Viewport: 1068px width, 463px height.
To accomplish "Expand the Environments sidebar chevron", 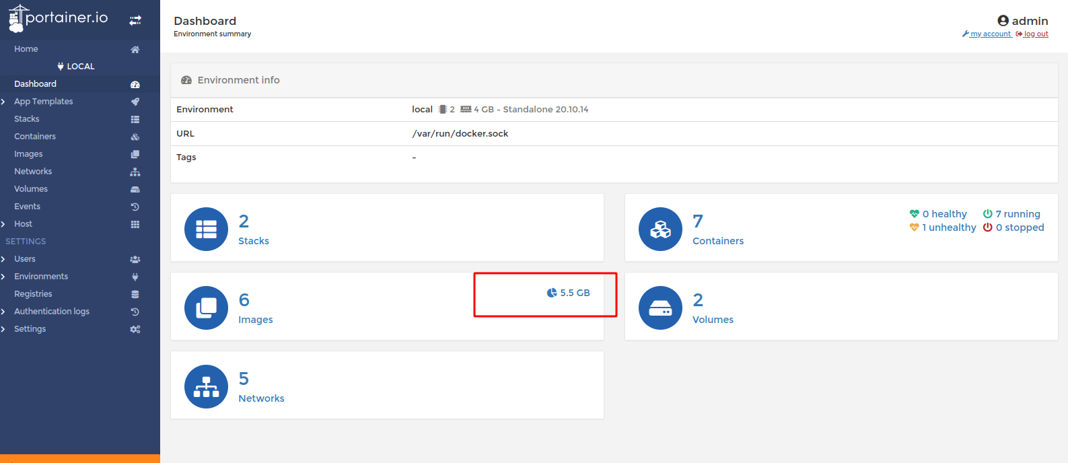I will coord(3,277).
